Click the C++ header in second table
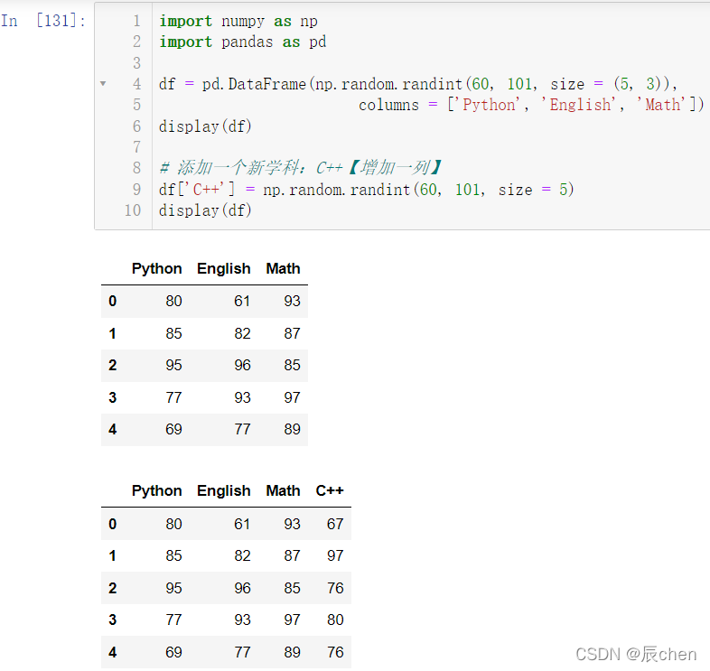The width and height of the screenshot is (710, 671). (x=330, y=490)
